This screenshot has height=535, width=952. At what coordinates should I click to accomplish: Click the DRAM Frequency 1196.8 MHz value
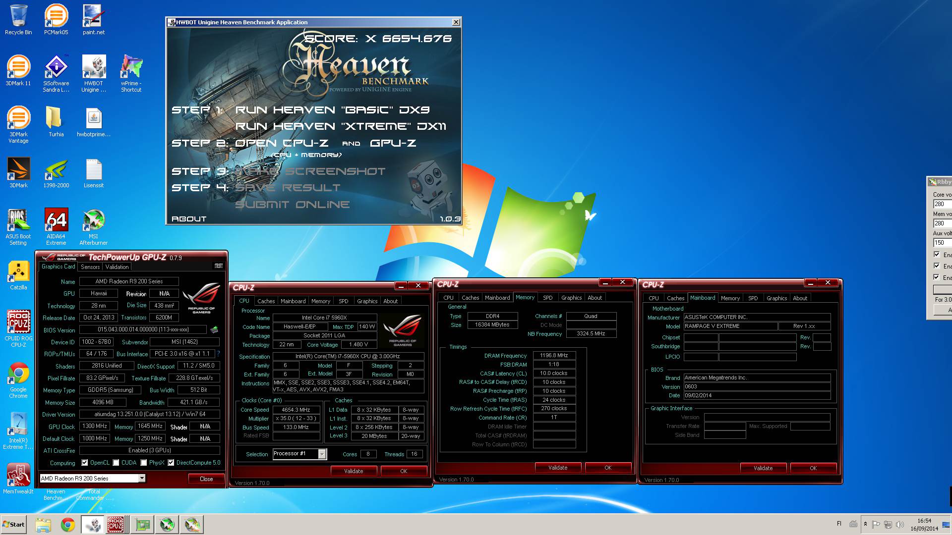(x=554, y=356)
